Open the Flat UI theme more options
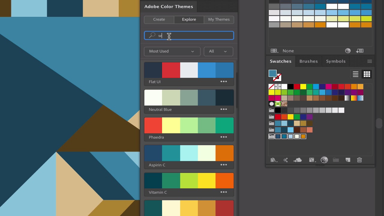 click(224, 82)
